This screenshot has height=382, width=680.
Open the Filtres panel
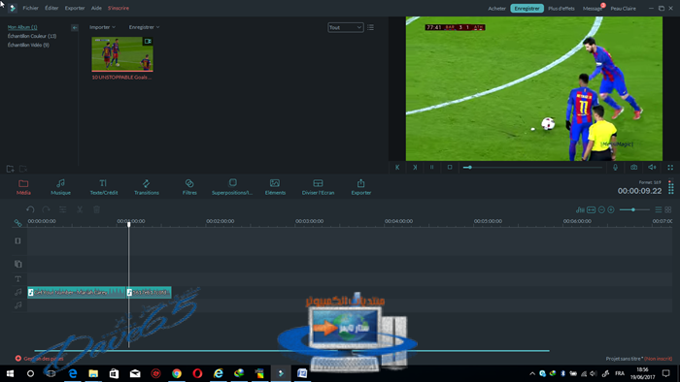point(189,187)
